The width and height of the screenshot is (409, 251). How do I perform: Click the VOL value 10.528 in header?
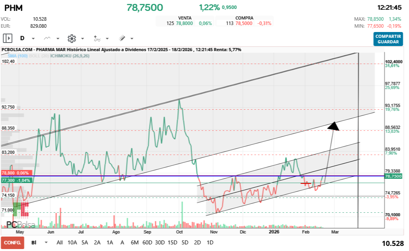[x=40, y=19]
